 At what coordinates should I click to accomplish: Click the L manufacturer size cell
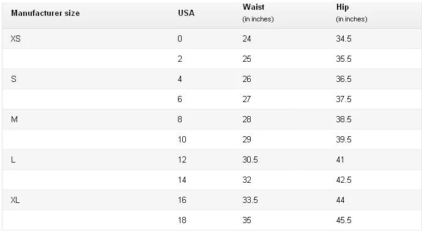coord(13,159)
